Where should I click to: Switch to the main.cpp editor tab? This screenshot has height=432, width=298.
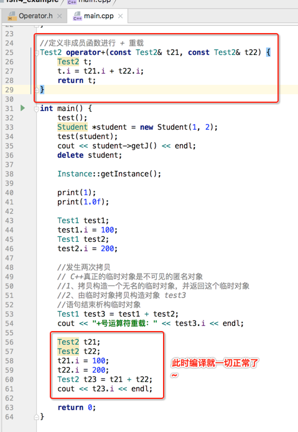coord(98,16)
